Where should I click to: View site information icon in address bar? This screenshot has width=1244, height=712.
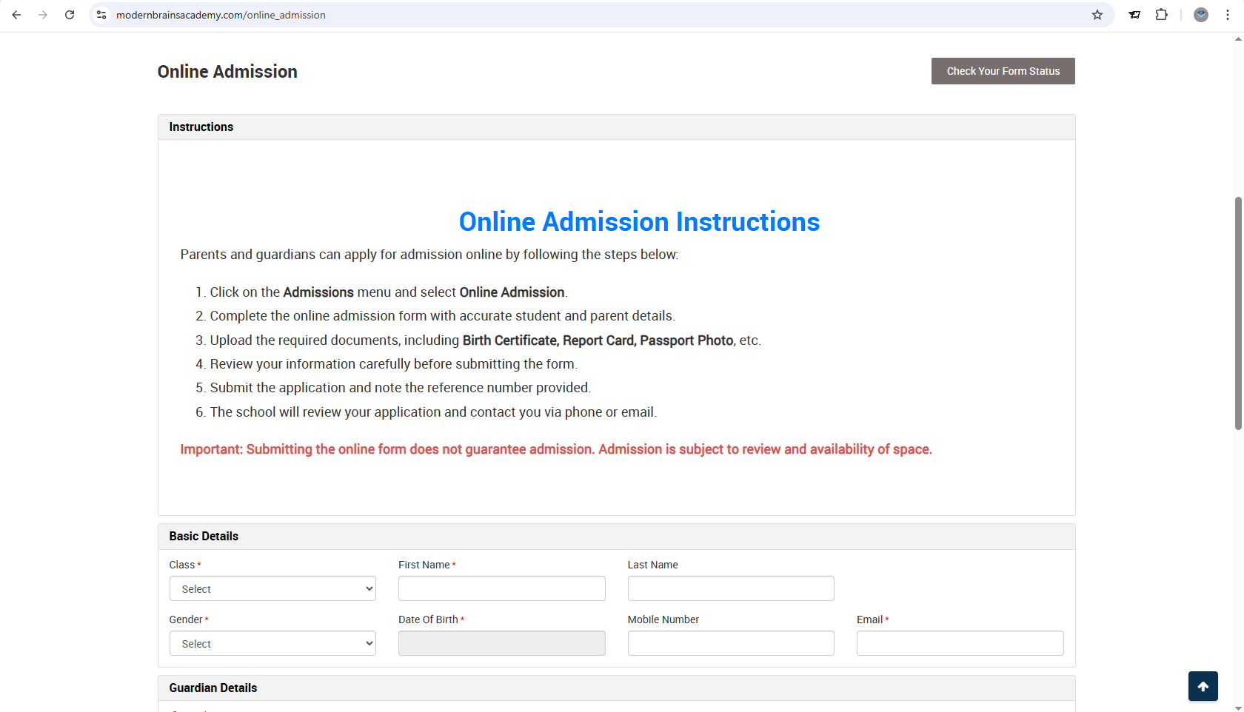click(x=102, y=15)
